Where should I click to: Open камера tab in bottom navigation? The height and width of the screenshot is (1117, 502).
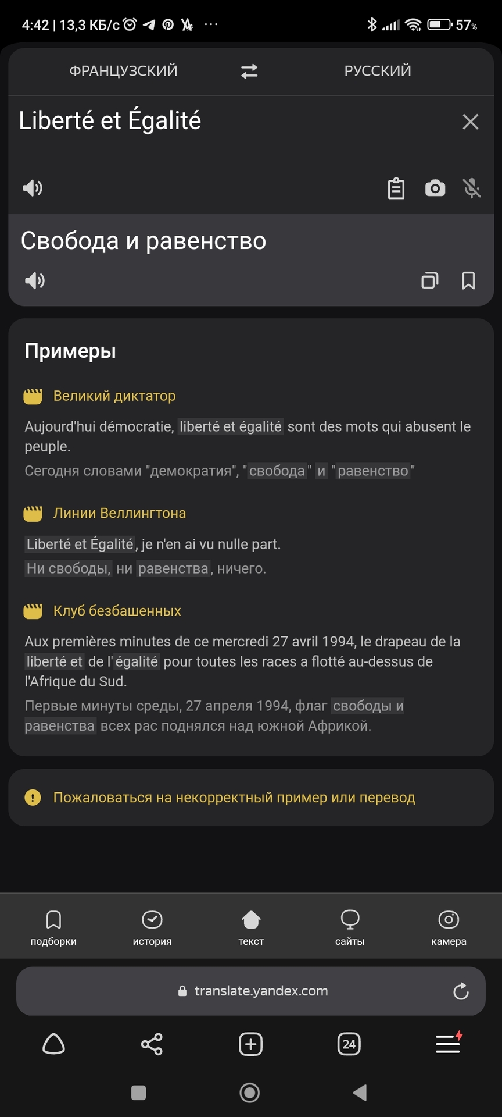click(x=449, y=927)
